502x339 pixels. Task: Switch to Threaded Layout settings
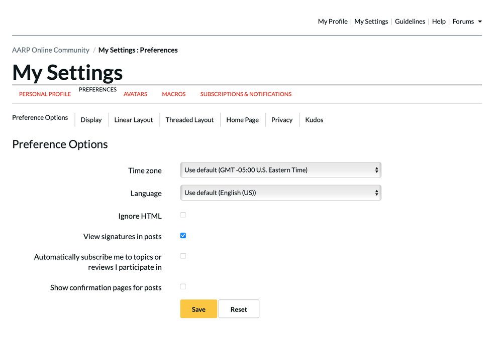189,120
